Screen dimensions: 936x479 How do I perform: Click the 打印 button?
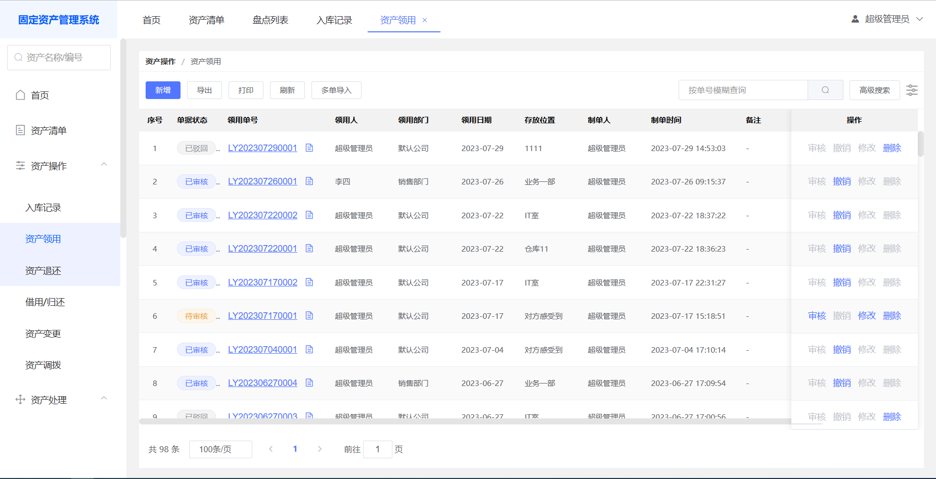point(246,90)
